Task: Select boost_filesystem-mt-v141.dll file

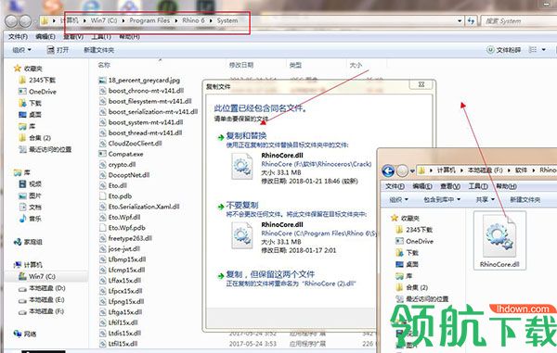Action: pos(146,101)
